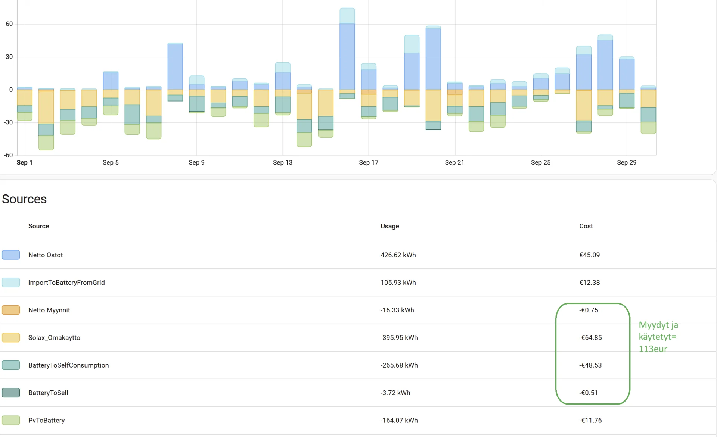Viewport: 717px width, 437px height.
Task: Click the Solax_Omakaytto yellow swatch
Action: coord(11,338)
